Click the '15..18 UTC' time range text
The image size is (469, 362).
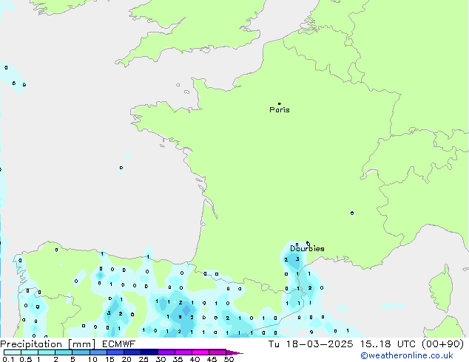point(388,344)
